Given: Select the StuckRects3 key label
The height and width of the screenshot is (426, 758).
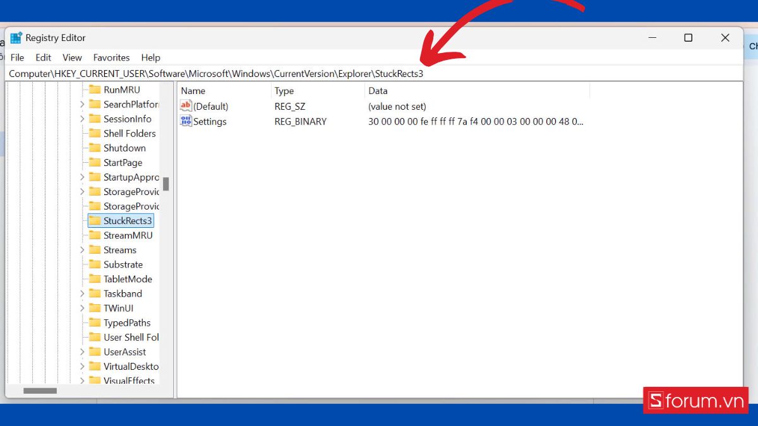Looking at the screenshot, I should click(128, 221).
